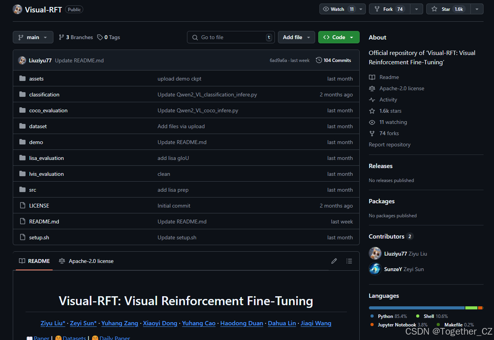Click the orange Jupyter Notebook language dot

pyautogui.click(x=372, y=325)
